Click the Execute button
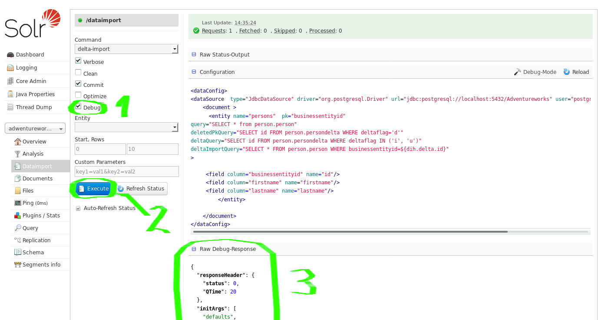The width and height of the screenshot is (608, 320). (93, 188)
